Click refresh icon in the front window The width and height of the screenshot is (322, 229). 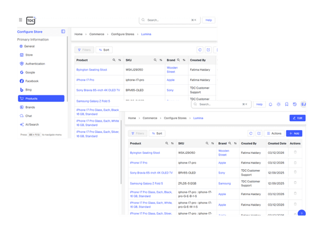point(250,134)
